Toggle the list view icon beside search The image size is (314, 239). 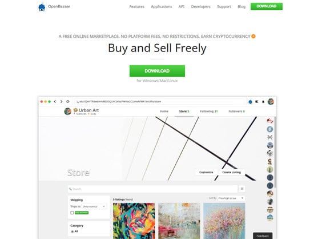242,189
